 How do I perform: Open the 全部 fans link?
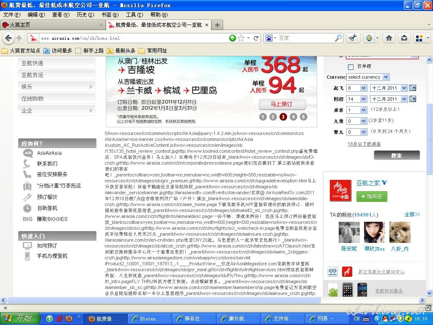pyautogui.click(x=412, y=215)
